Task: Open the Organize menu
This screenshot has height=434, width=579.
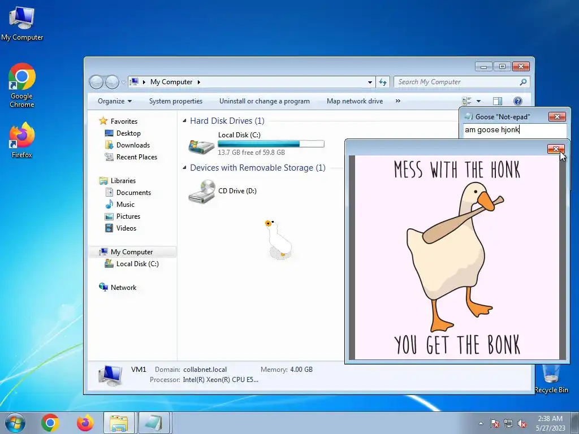Action: (x=115, y=101)
